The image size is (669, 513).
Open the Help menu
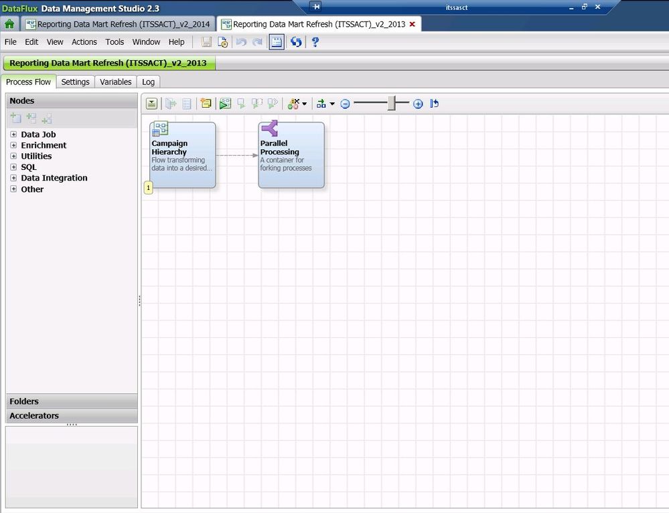coord(176,41)
